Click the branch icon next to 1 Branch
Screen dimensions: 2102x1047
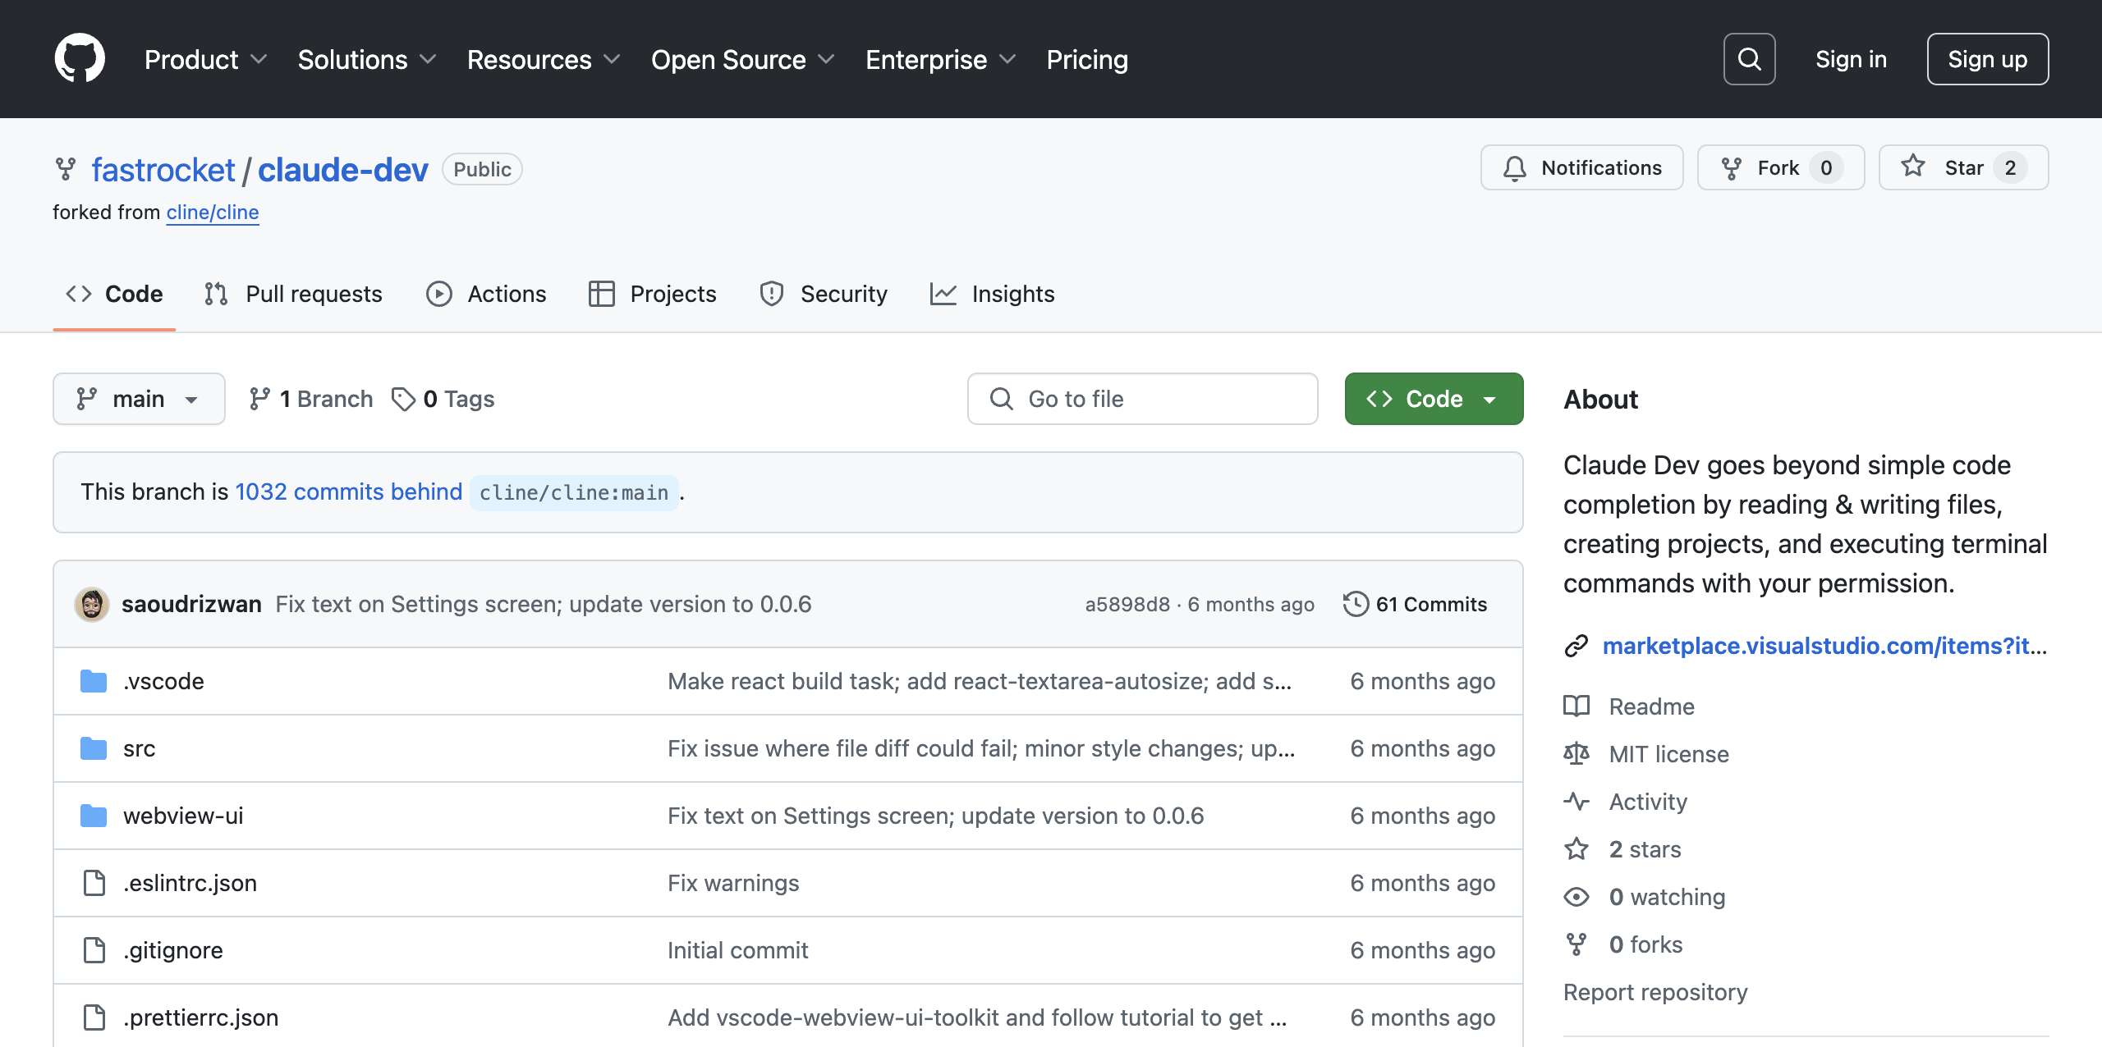point(259,399)
